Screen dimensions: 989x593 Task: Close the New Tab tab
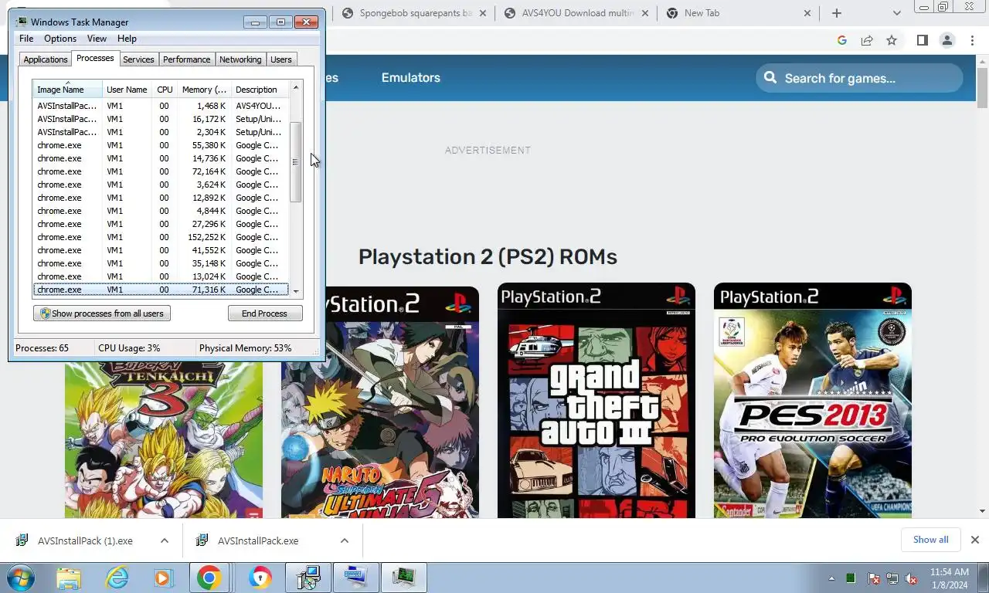(807, 13)
